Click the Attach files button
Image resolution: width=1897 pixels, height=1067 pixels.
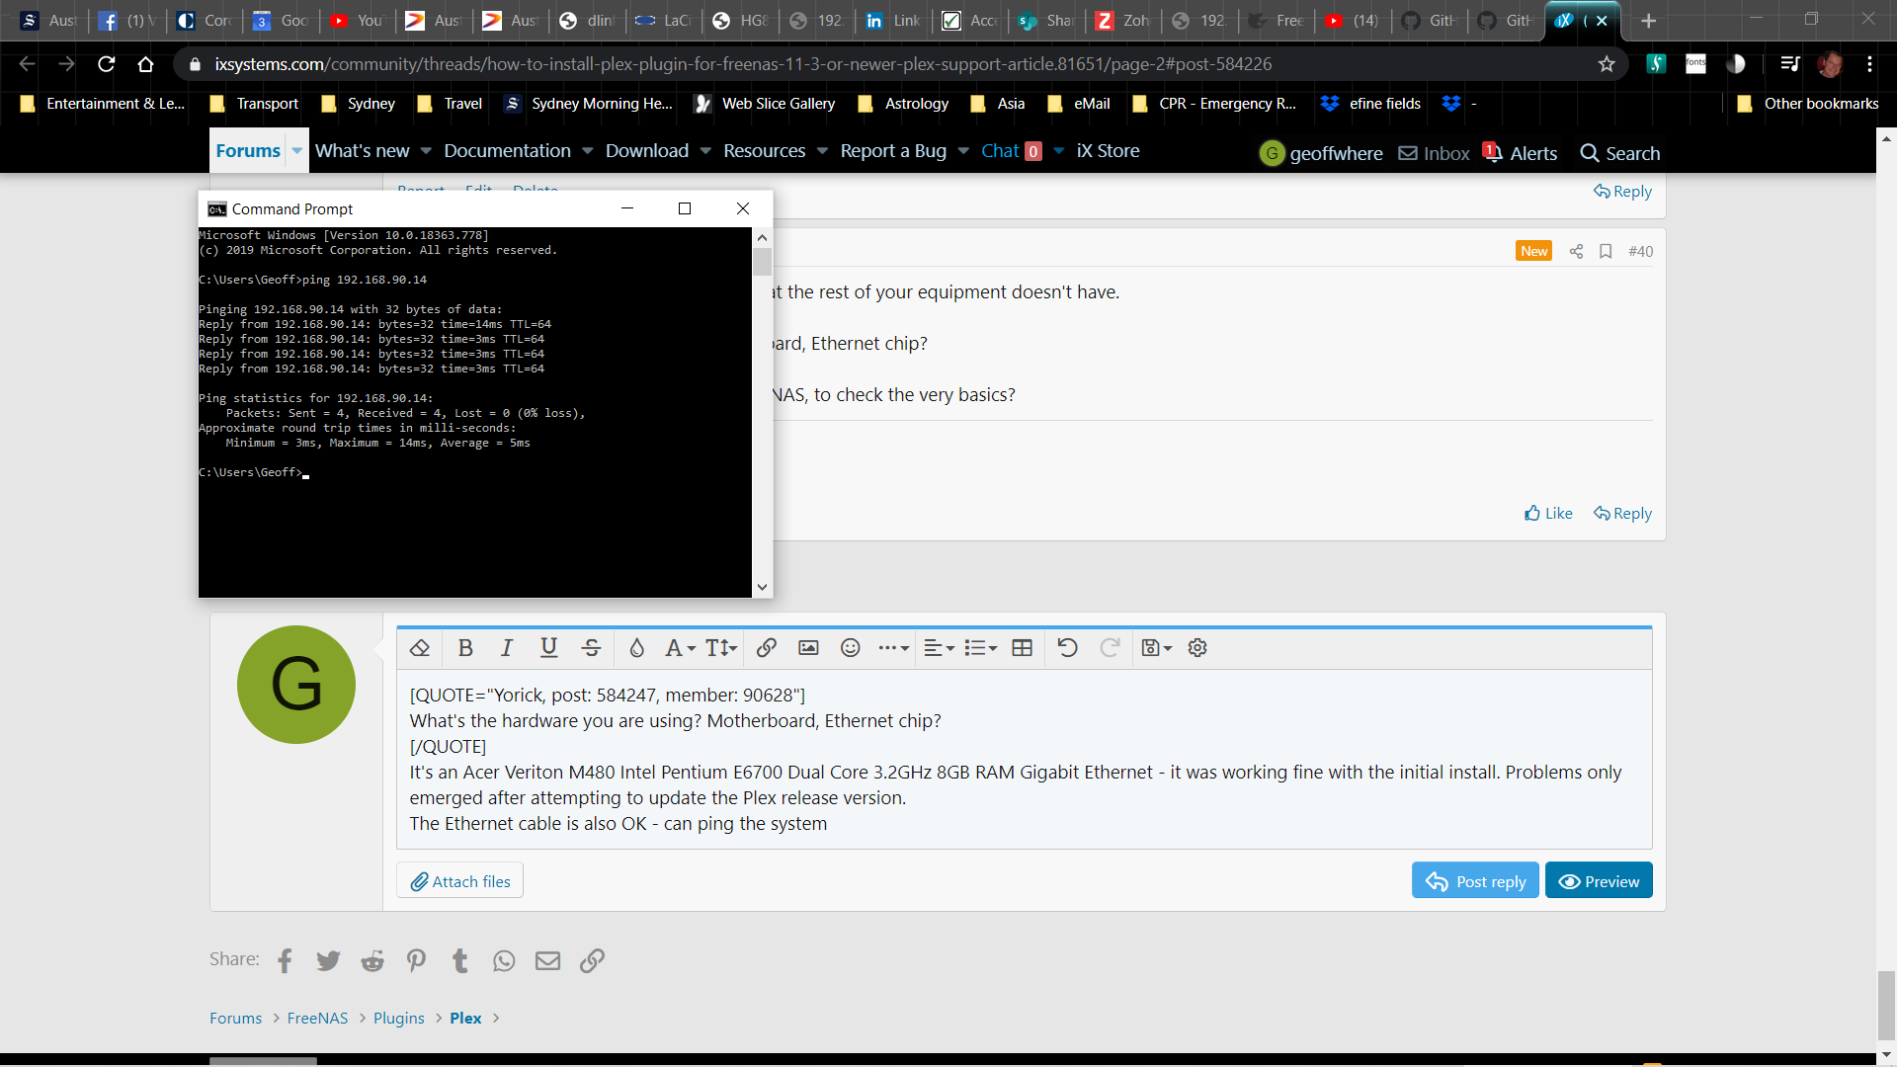point(460,881)
